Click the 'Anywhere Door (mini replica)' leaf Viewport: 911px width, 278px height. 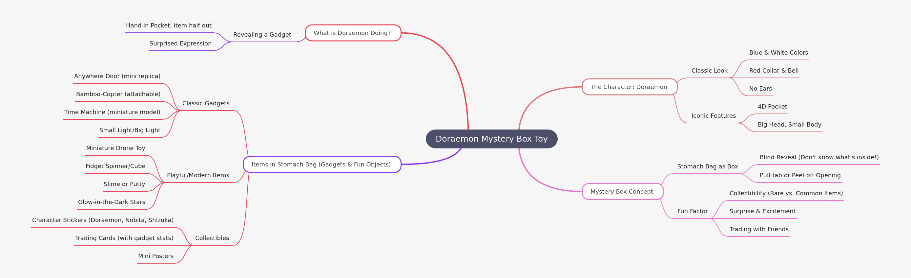tap(117, 76)
